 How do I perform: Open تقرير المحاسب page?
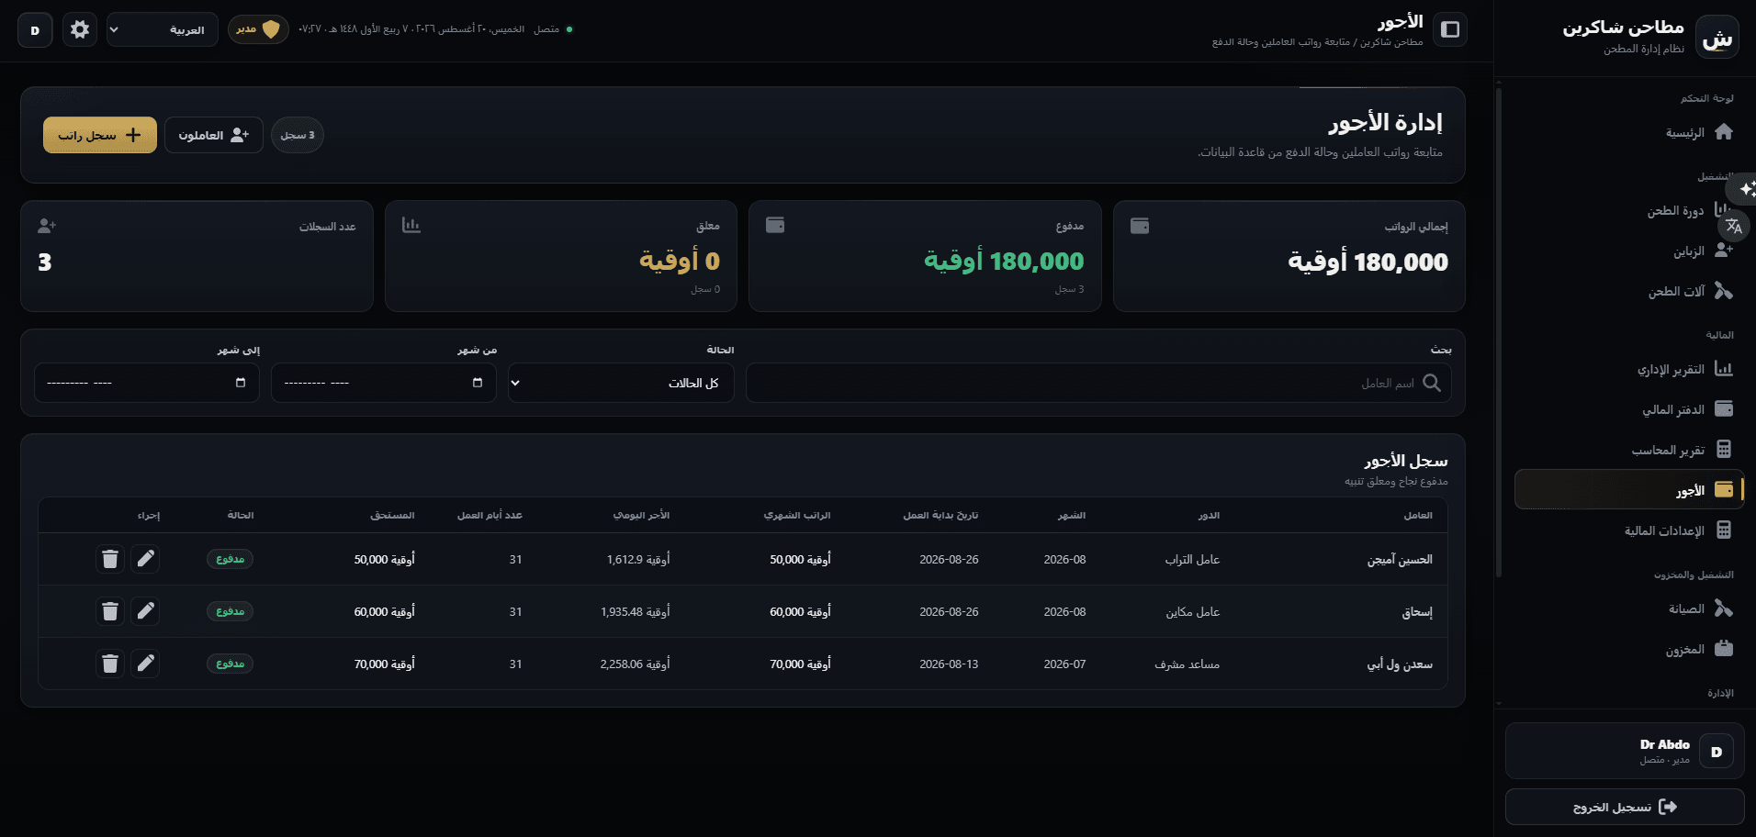[x=1629, y=450]
